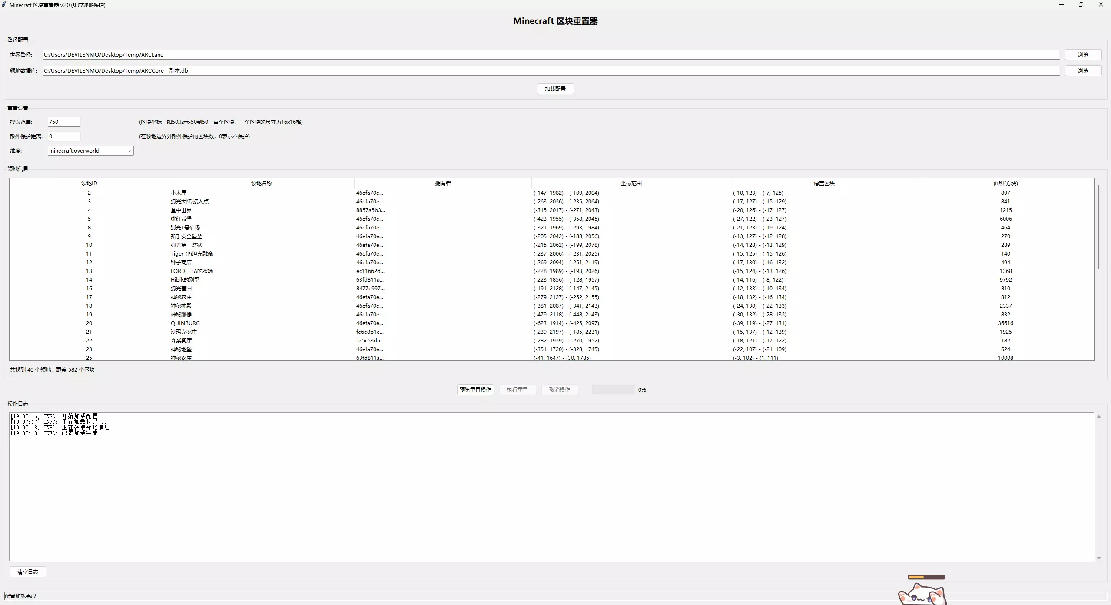Focus the 领地数据库 path input field
The height and width of the screenshot is (605, 1111).
(x=551, y=70)
